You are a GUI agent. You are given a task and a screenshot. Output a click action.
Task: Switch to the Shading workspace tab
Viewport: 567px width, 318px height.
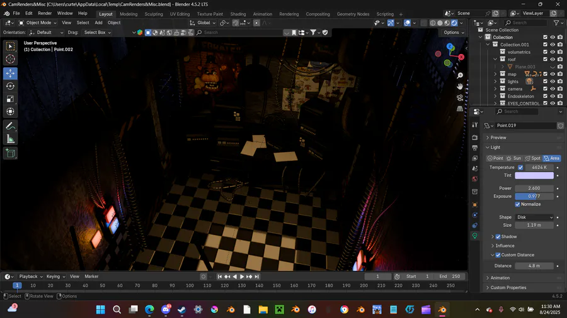point(238,14)
